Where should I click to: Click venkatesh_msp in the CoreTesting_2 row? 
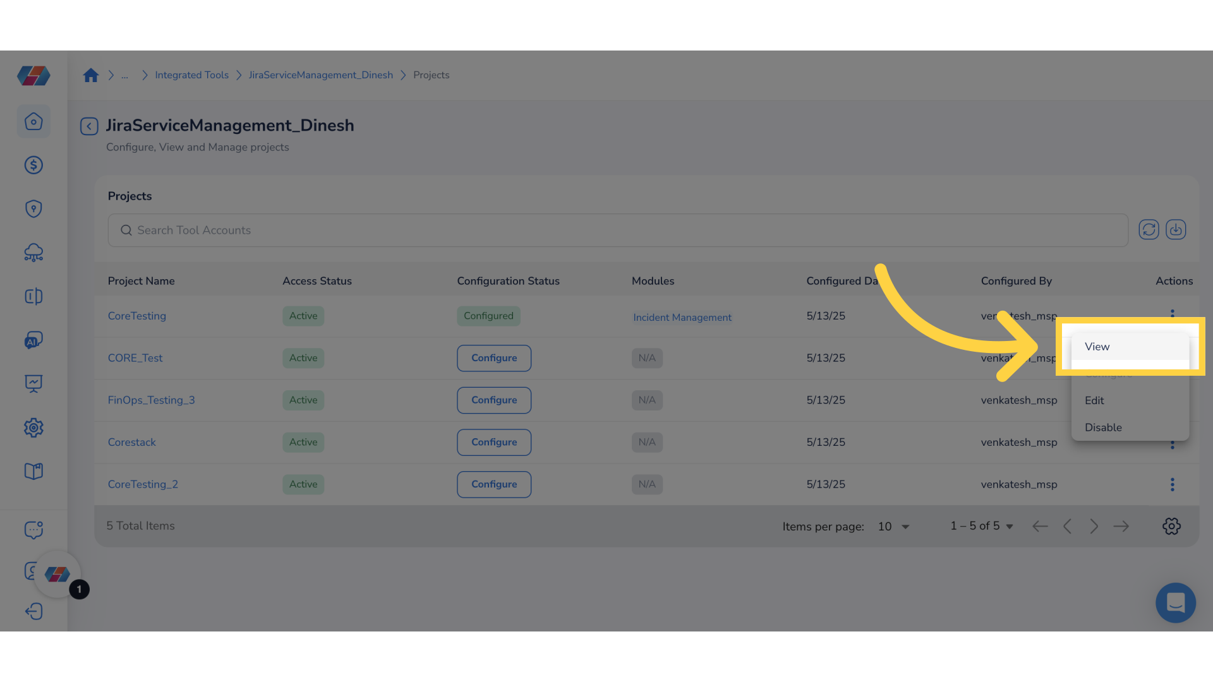(x=1018, y=484)
